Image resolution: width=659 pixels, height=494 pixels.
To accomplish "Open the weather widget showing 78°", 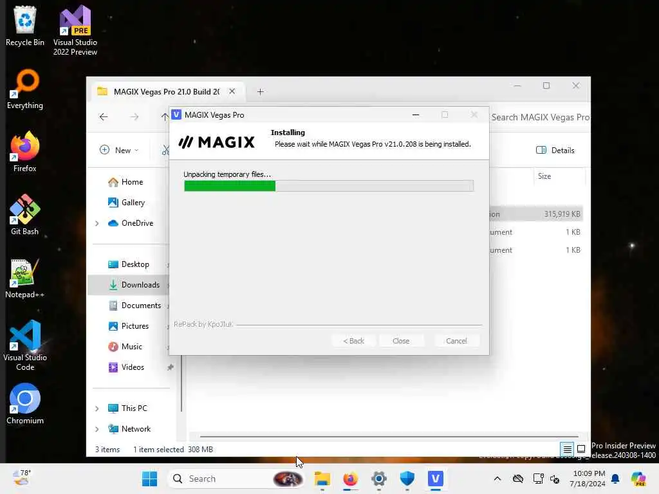I will click(22, 478).
